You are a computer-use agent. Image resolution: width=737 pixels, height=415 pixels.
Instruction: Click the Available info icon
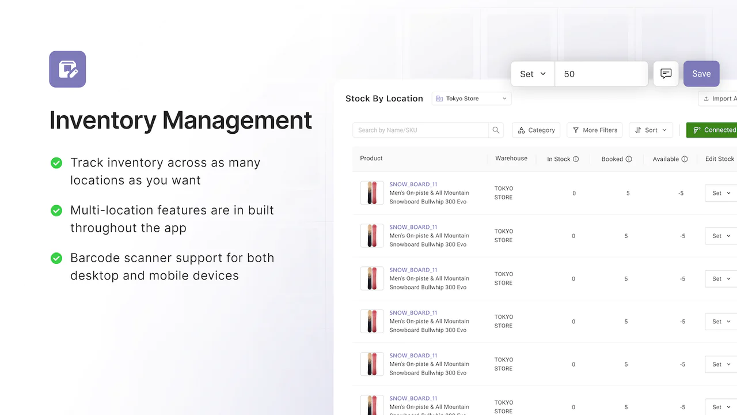pyautogui.click(x=685, y=159)
